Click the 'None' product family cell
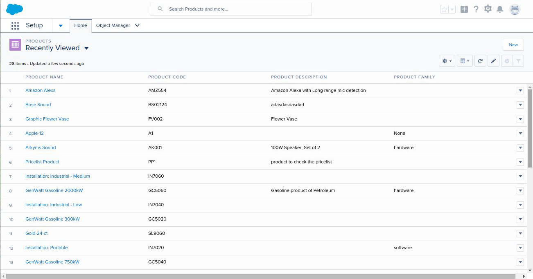The width and height of the screenshot is (533, 279). tap(400, 133)
